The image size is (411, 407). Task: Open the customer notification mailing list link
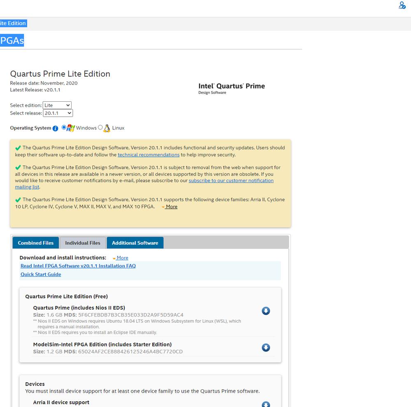coord(231,180)
